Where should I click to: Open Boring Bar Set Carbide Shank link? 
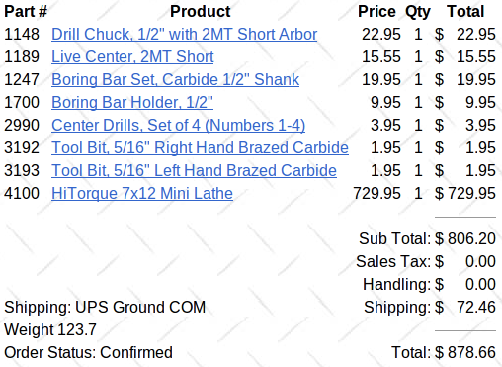pos(175,79)
